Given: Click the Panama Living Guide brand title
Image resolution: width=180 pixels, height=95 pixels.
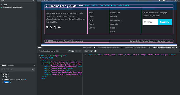Looking at the screenshot, I should (63, 6).
